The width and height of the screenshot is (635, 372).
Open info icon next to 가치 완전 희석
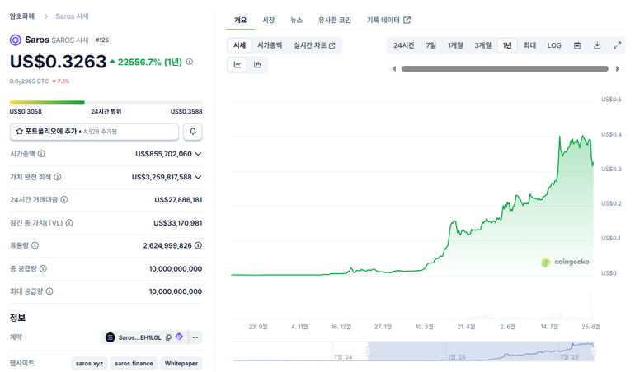point(58,177)
